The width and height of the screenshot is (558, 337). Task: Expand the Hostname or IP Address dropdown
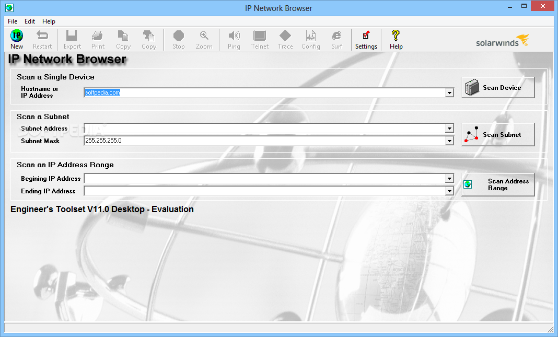[x=449, y=93]
